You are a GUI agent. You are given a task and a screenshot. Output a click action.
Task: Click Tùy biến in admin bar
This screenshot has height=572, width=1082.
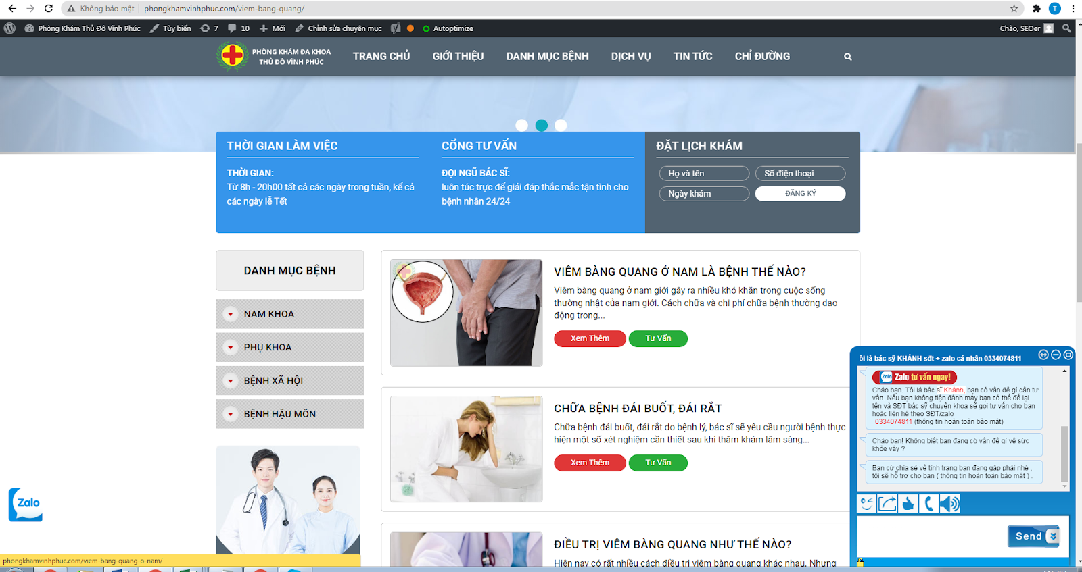[x=170, y=28]
